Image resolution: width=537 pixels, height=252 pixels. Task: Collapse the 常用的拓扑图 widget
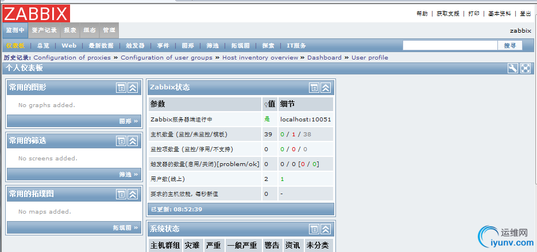pyautogui.click(x=133, y=194)
